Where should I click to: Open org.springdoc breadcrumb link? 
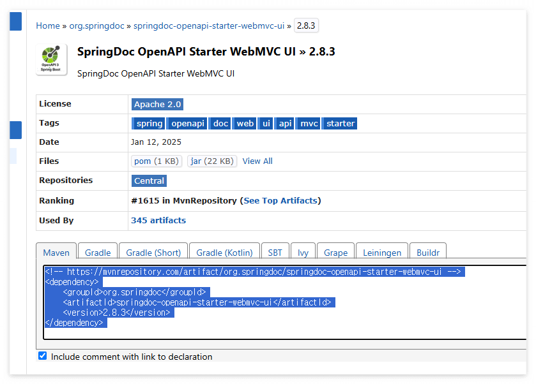click(x=96, y=26)
